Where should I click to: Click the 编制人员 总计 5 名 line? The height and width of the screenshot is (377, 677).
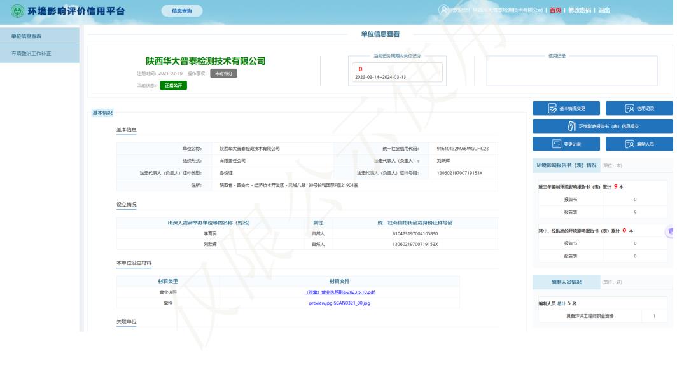[557, 303]
